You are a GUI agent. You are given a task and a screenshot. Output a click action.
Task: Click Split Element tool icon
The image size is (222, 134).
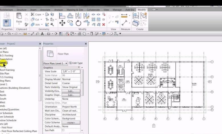click(93, 14)
